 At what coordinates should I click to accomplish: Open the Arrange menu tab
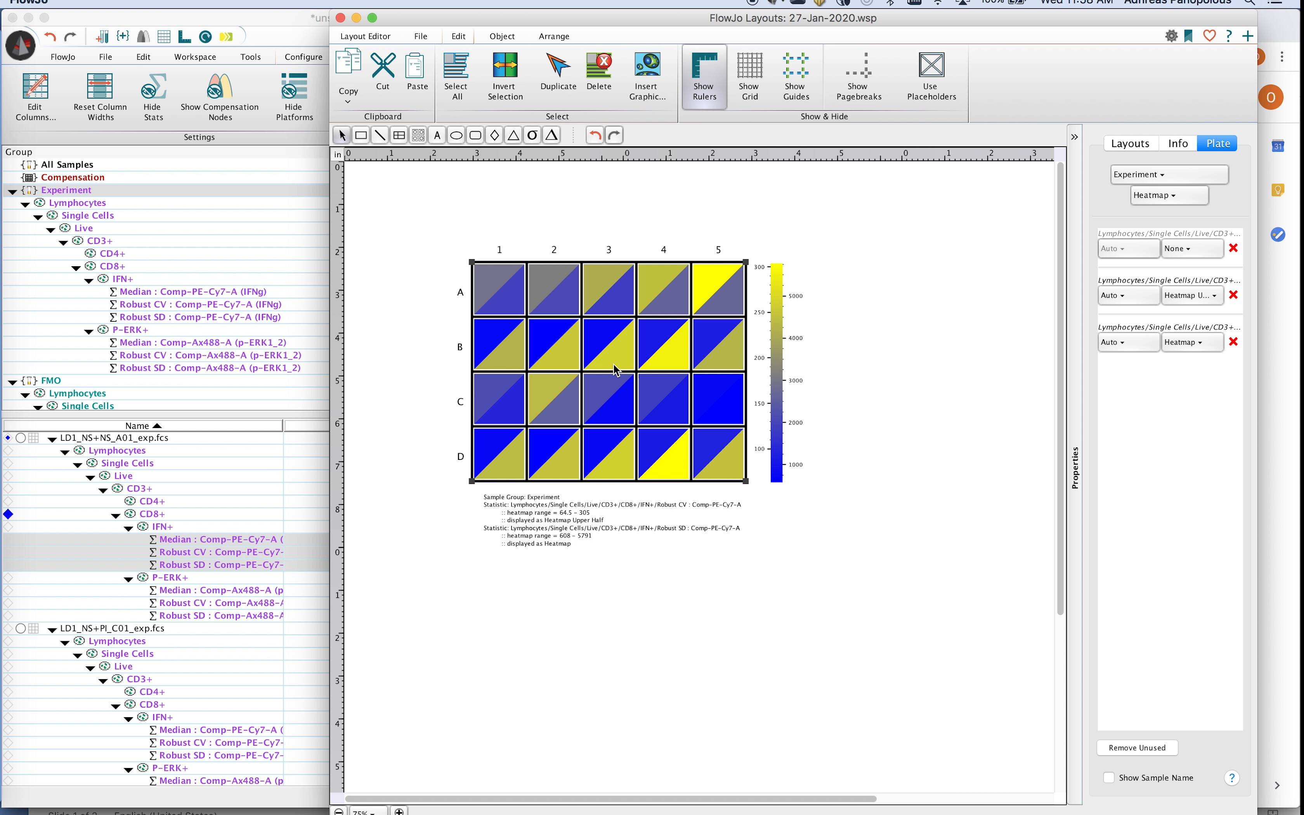[x=553, y=36]
